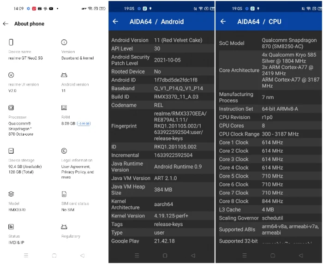Image resolution: width=323 pixels, height=264 pixels.
Task: Open recent apps menu in About phone screen
Action: (26, 256)
